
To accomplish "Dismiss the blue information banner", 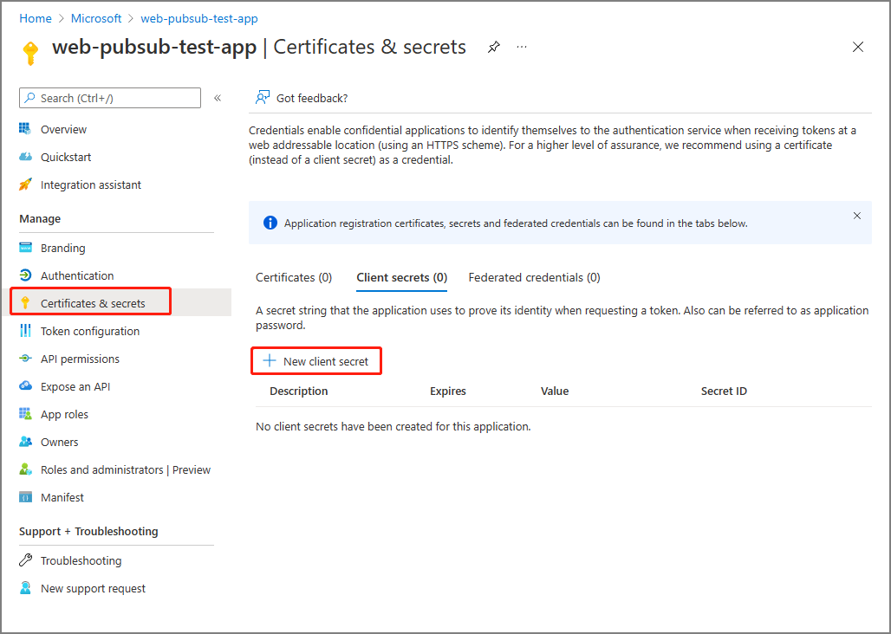I will [x=857, y=216].
